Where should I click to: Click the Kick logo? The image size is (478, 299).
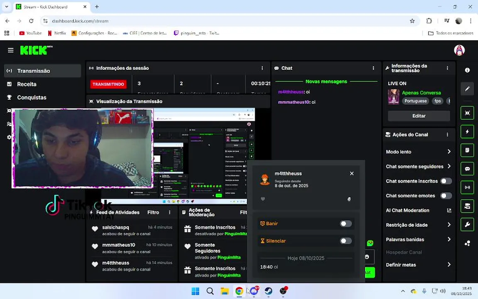36,50
